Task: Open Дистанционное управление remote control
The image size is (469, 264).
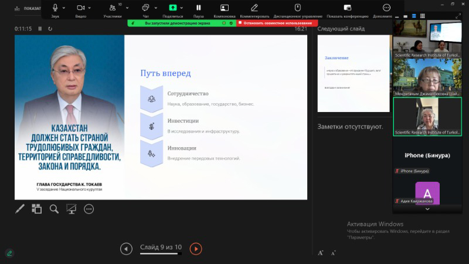Action: click(x=297, y=9)
